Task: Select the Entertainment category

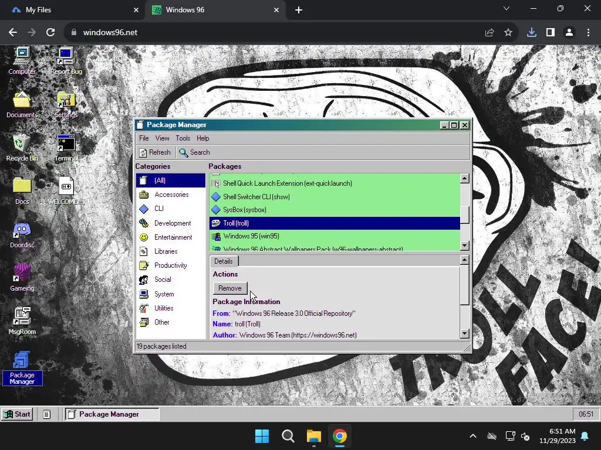Action: 171,237
